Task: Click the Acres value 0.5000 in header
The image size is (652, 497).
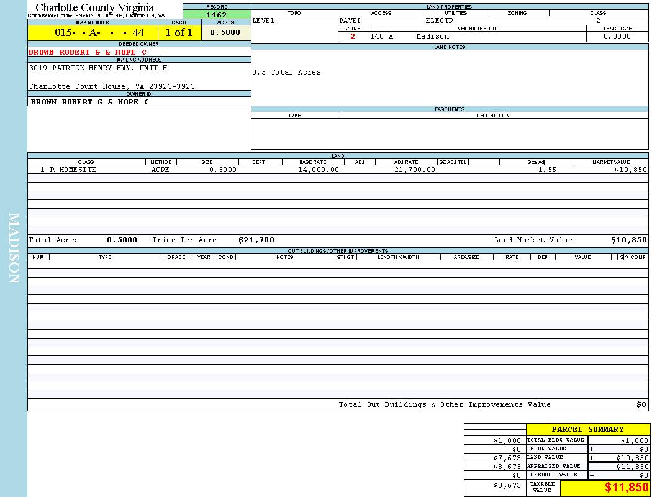Action: pos(225,33)
